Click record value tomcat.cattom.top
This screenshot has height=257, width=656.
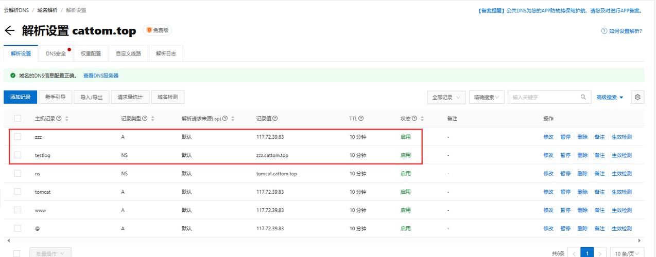277,174
